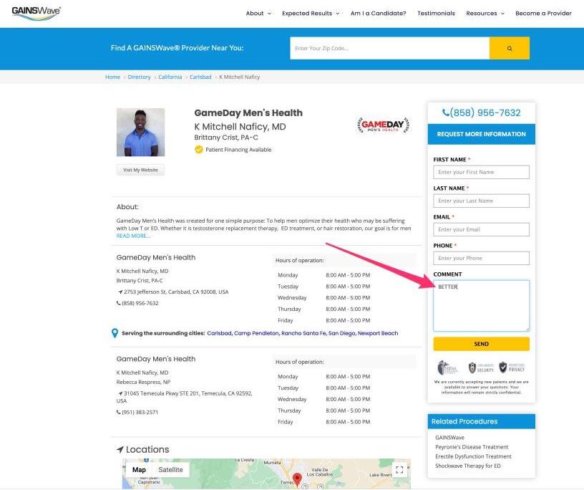
Task: Click the 31045 Temecula Pkwy address
Action: [185, 397]
